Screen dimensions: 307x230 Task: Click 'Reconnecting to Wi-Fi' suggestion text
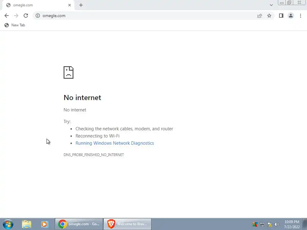click(x=97, y=136)
